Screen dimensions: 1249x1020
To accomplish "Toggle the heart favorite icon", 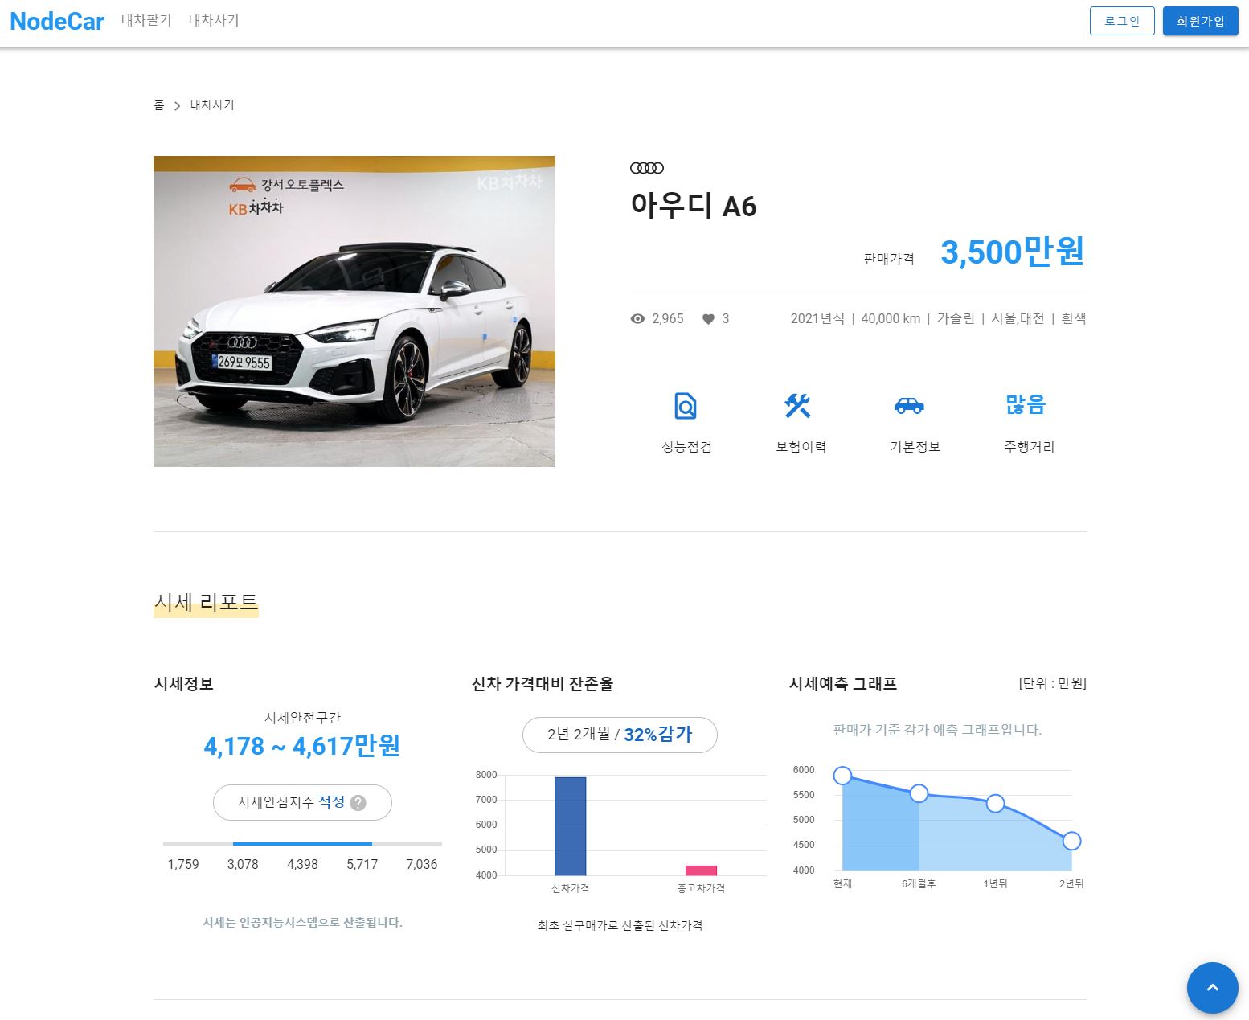I will [708, 318].
